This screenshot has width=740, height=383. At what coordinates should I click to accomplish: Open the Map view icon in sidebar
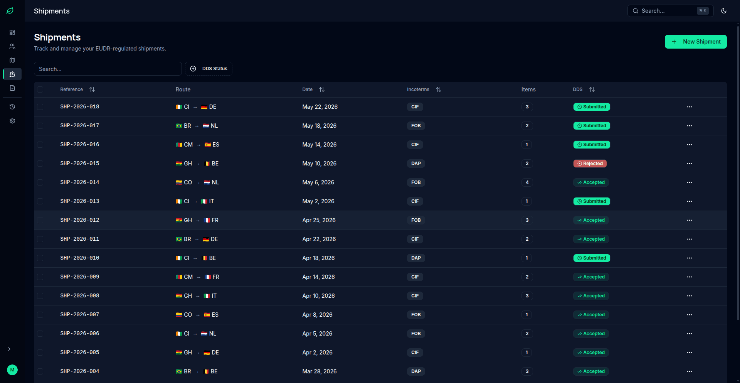coord(12,60)
